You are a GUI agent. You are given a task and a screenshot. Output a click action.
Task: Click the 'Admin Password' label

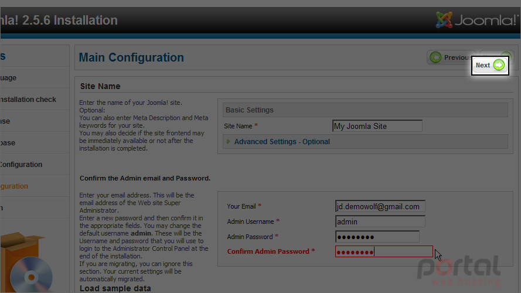pyautogui.click(x=250, y=237)
